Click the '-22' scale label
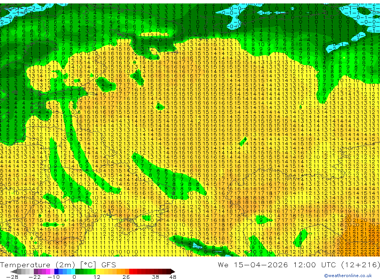 [x=35, y=277]
